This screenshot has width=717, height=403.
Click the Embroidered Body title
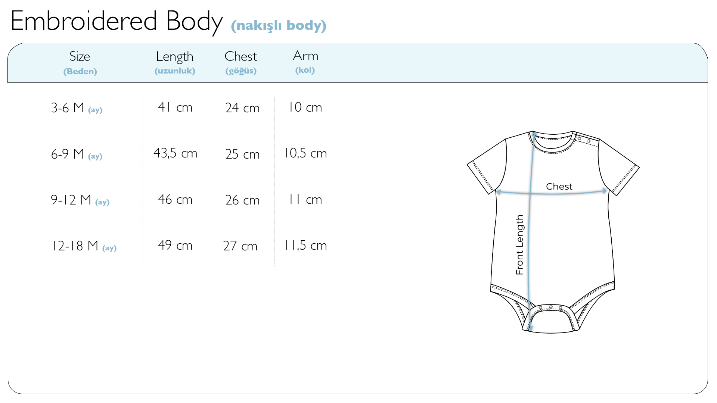pos(117,21)
